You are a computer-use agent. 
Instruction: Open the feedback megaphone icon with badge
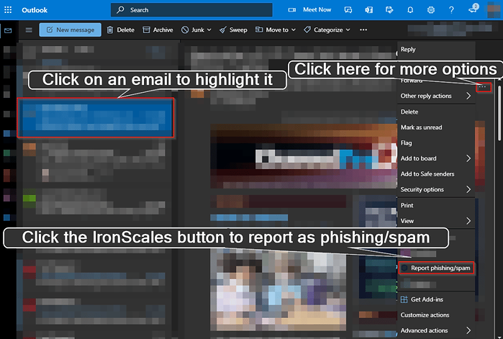coord(473,9)
